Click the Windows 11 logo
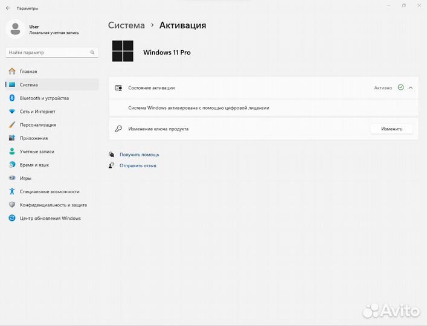Screen dimensions: 427x326 click(123, 51)
